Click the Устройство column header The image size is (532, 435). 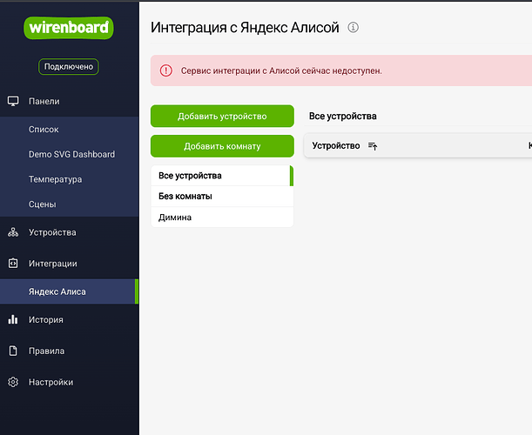click(x=336, y=146)
